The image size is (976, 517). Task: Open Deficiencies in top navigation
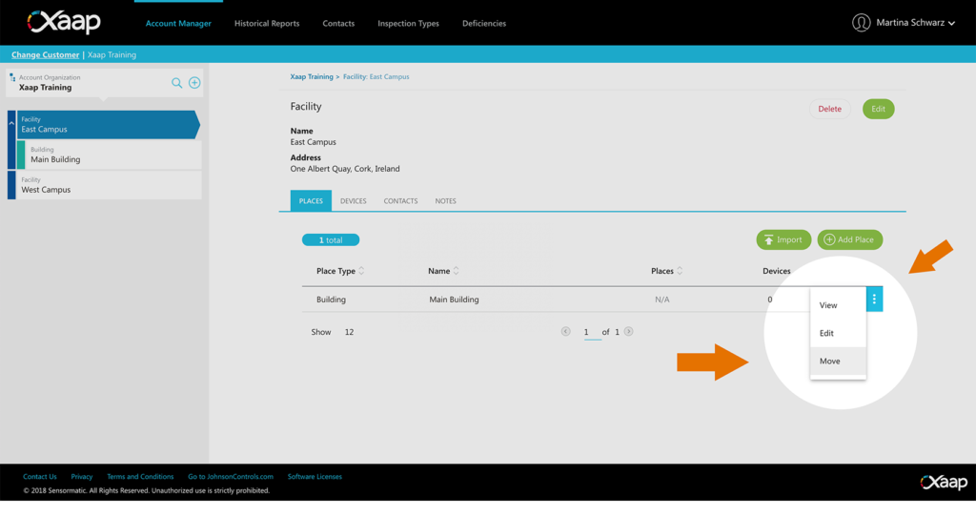coord(483,24)
